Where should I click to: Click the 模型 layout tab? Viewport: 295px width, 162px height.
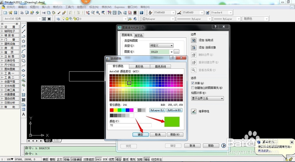coord(48,140)
